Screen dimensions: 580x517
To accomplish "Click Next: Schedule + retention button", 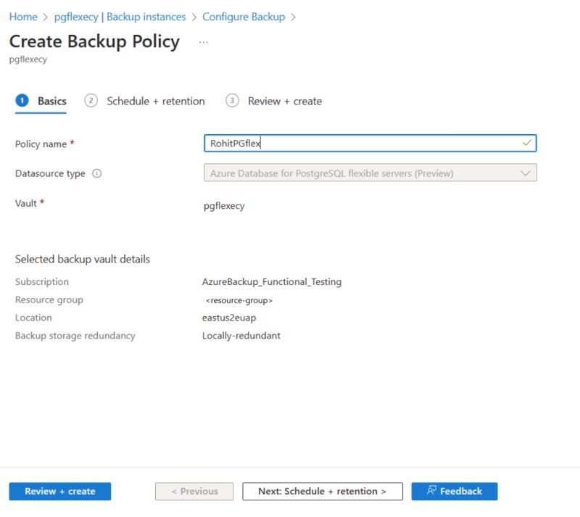I will click(x=322, y=491).
